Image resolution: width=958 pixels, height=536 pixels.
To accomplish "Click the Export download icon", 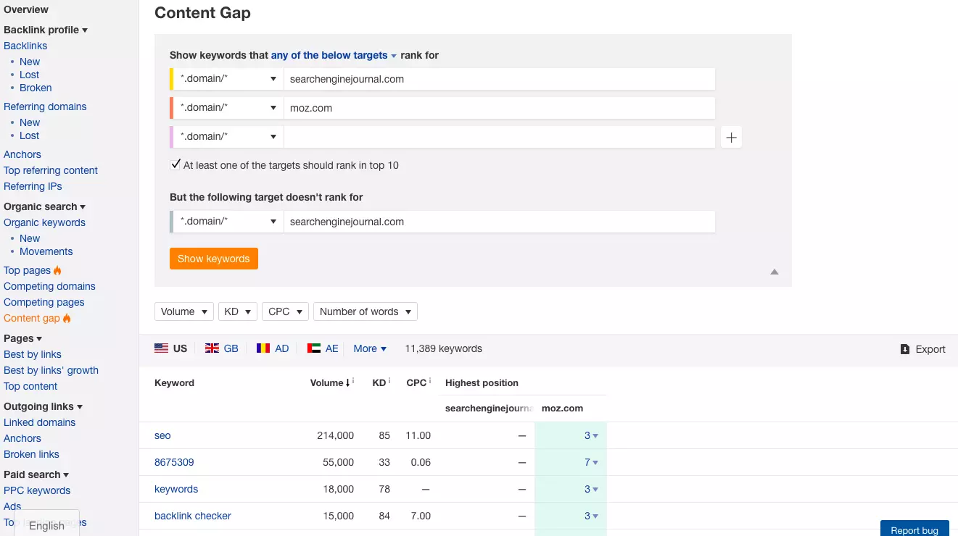I will [x=905, y=349].
